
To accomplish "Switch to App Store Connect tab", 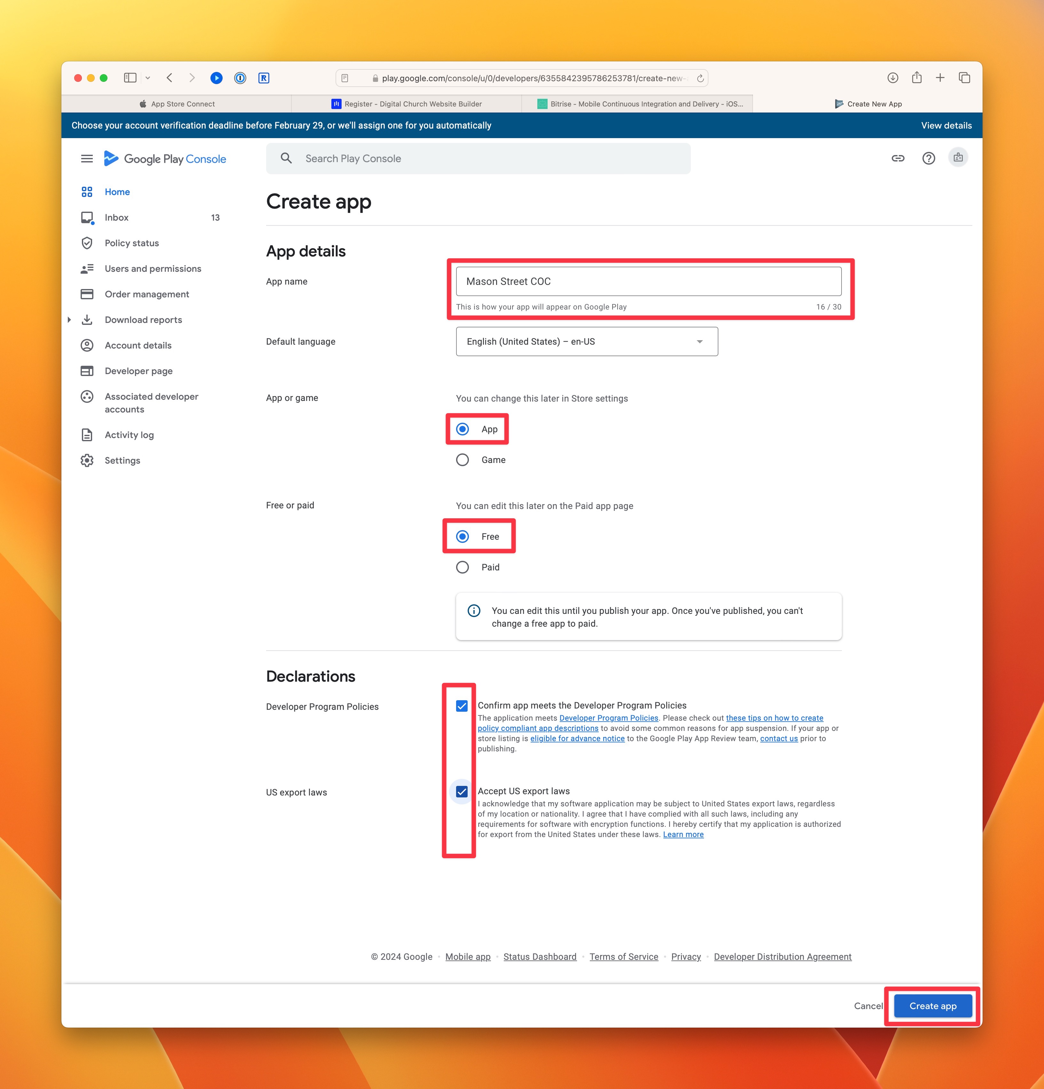I will tap(177, 104).
